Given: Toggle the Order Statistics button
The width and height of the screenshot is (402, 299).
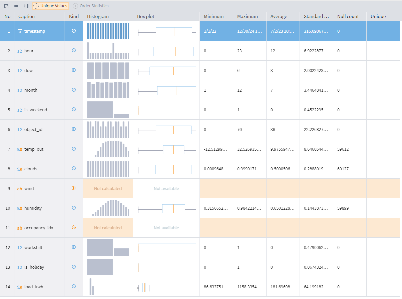Looking at the screenshot, I should coord(91,6).
